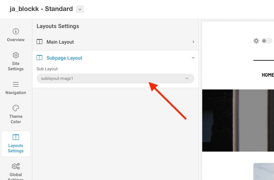Image resolution: width=274 pixels, height=180 pixels.
Task: Toggle the dark mode switch in preview
Action: [267, 41]
